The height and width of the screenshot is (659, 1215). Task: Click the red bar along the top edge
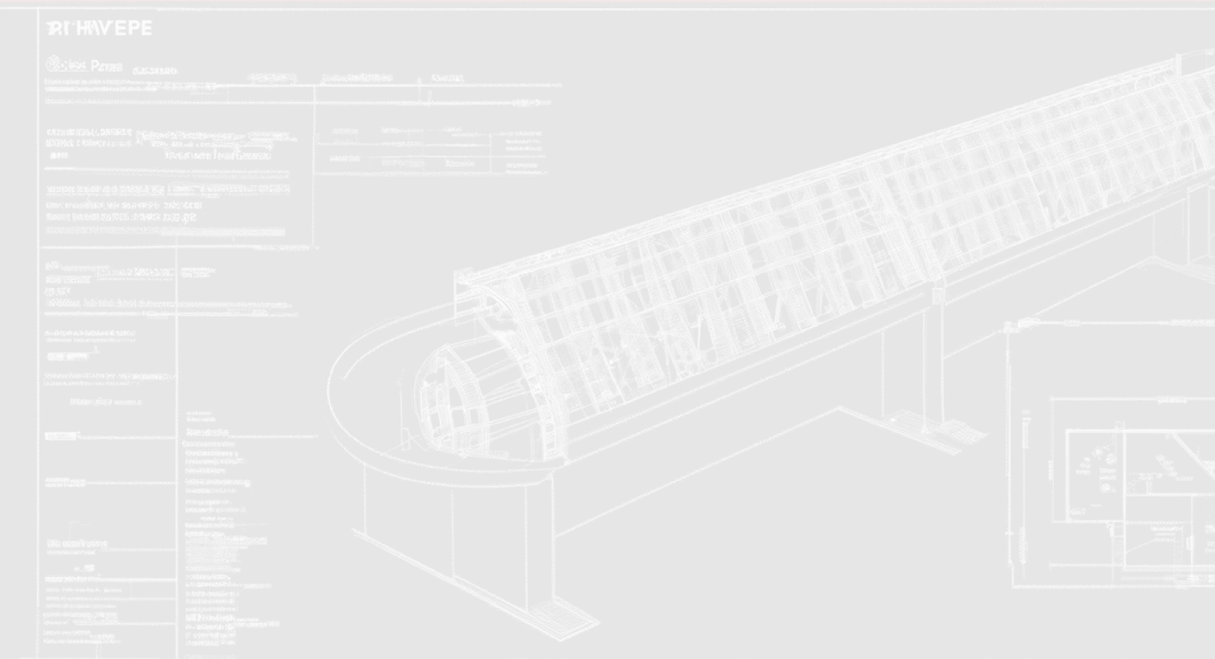[x=607, y=3]
